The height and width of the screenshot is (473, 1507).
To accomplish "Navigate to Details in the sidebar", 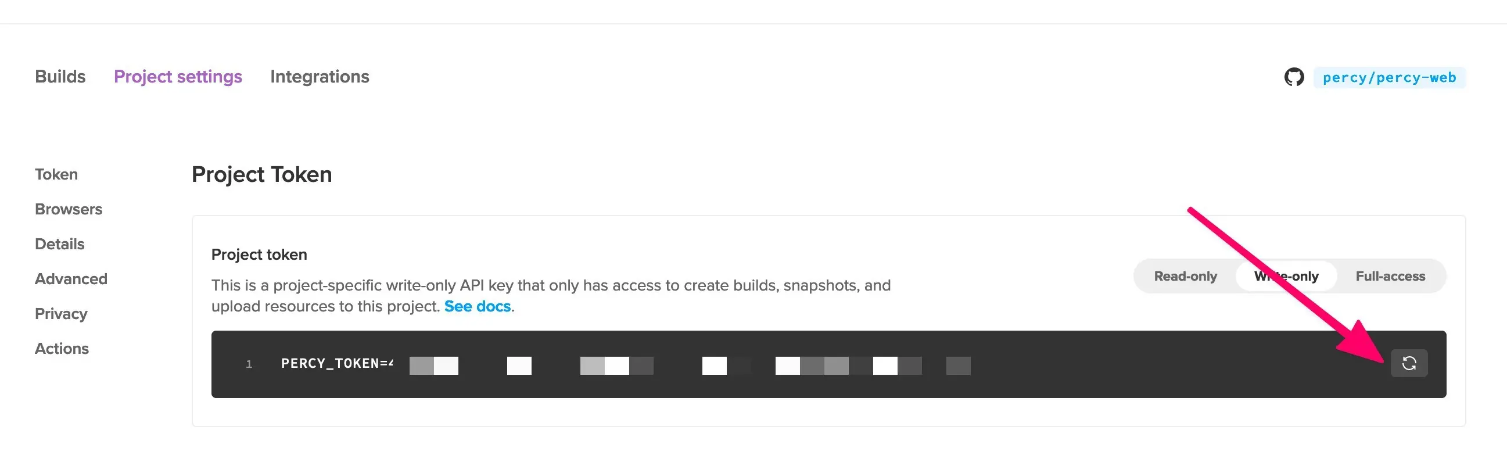I will click(60, 244).
